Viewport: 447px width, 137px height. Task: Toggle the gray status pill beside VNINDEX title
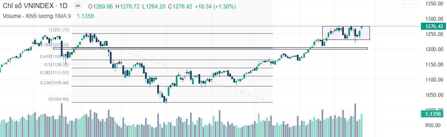point(78,6)
